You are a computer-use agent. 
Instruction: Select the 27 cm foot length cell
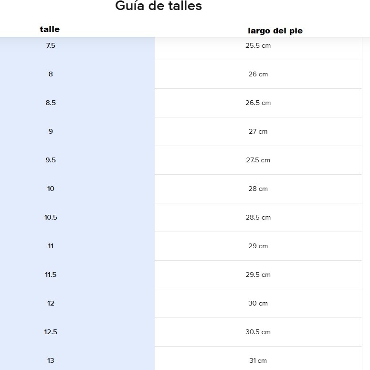point(258,131)
